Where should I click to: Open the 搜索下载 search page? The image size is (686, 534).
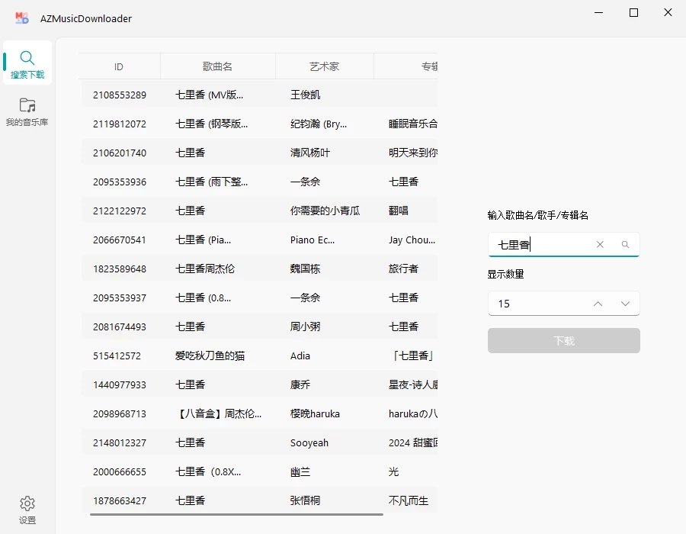27,63
